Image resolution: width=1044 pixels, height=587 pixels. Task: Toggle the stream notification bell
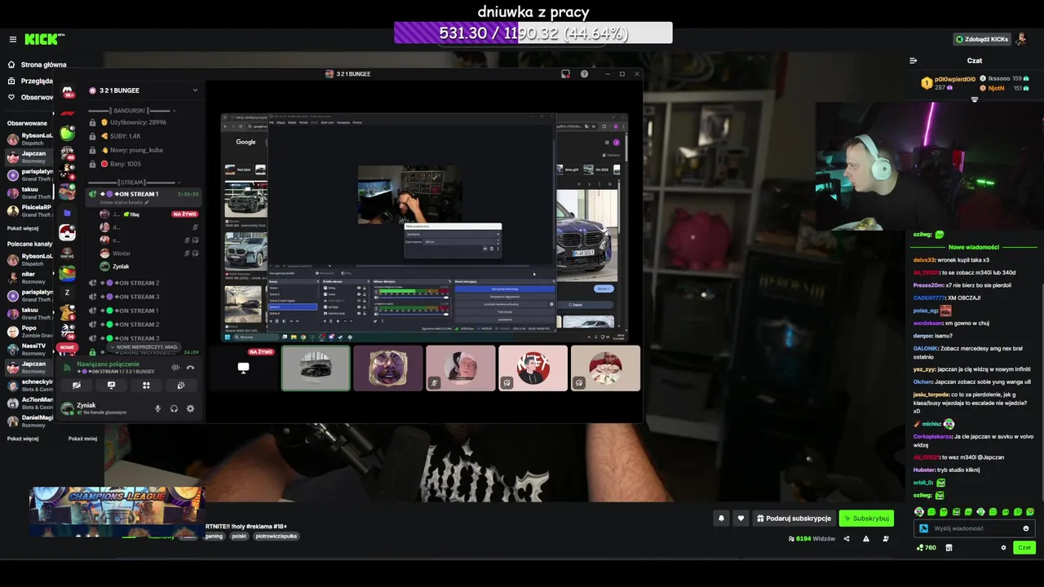coord(721,518)
